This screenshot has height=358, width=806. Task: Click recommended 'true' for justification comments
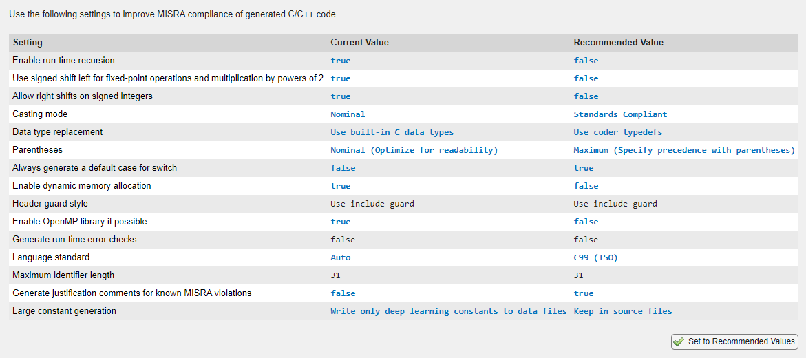583,293
